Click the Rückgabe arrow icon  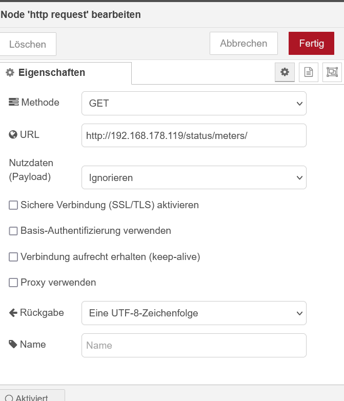click(13, 312)
